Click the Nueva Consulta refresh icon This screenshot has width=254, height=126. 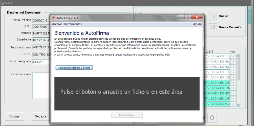pyautogui.click(x=213, y=27)
